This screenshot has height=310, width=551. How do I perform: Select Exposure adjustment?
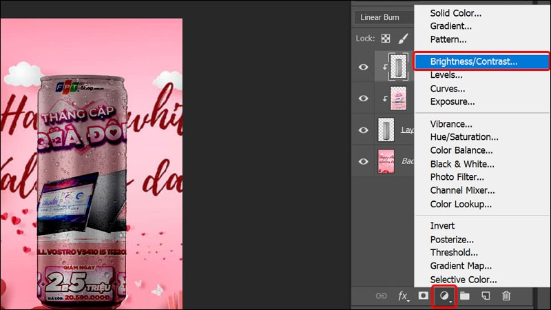[453, 101]
